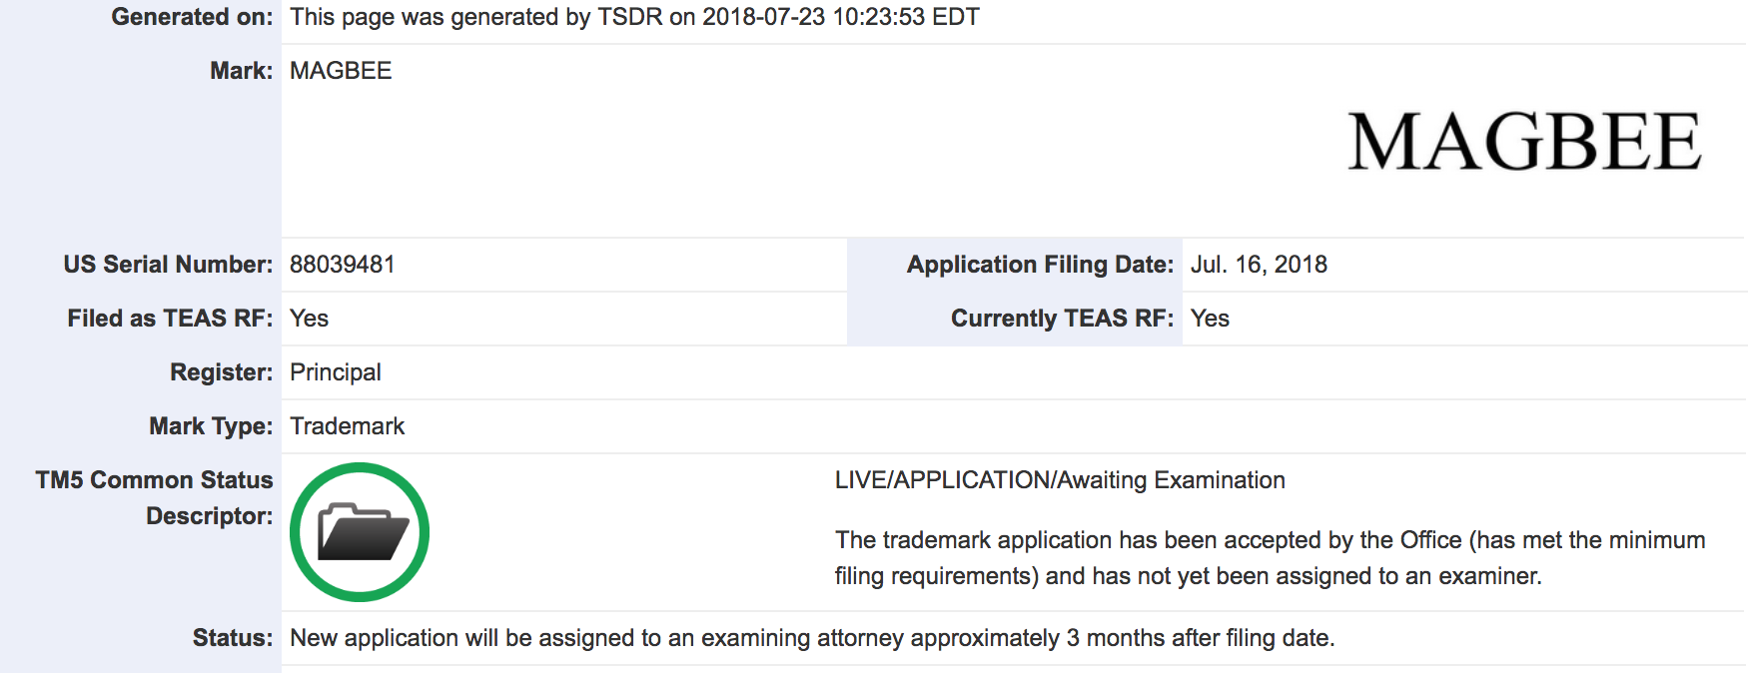This screenshot has width=1748, height=673.
Task: Click the 'accepted by the Office' description paragraph
Action: pos(1270,558)
